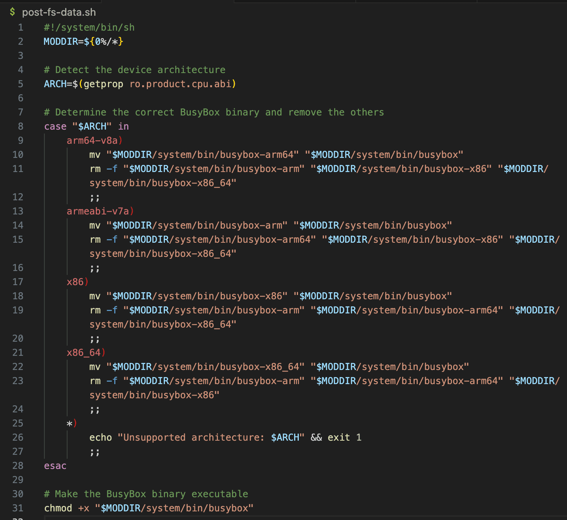Viewport: 567px width, 520px height.
Task: Click the 'esac' keyword
Action: tap(55, 466)
